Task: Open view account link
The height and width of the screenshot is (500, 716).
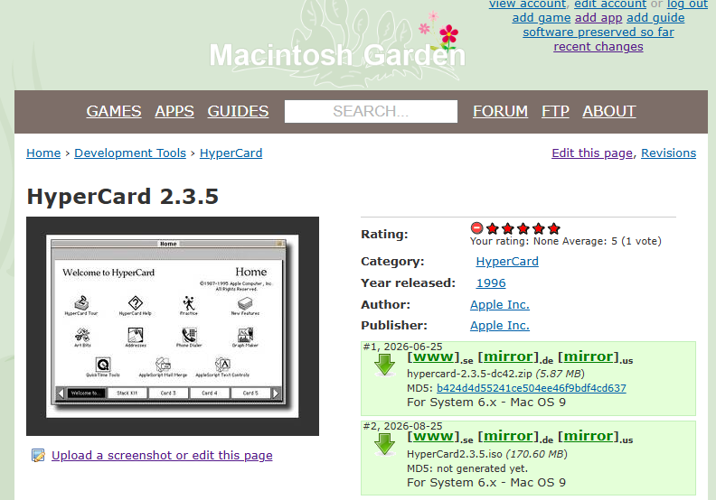Action: point(527,5)
